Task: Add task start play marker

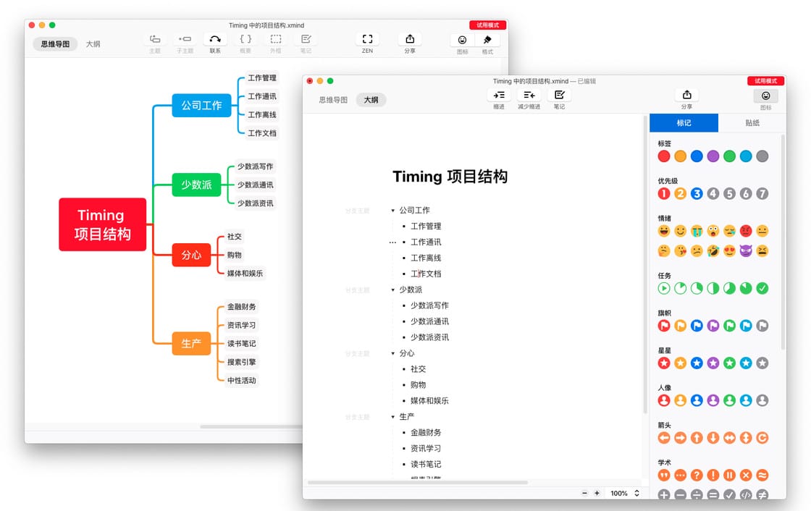Action: tap(664, 288)
